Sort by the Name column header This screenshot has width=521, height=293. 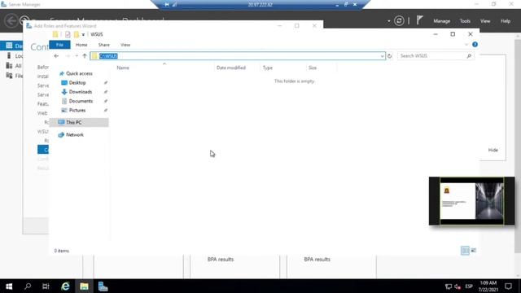(x=123, y=68)
